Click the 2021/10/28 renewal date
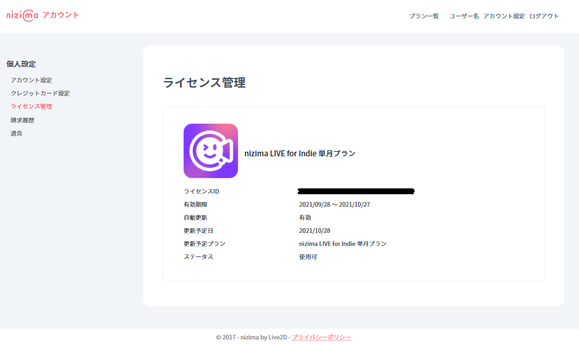Screen dimensions: 579x344 pos(315,231)
